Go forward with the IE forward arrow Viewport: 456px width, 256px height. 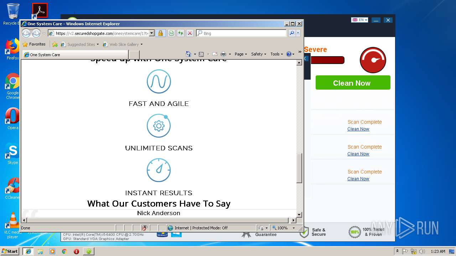pyautogui.click(x=36, y=33)
